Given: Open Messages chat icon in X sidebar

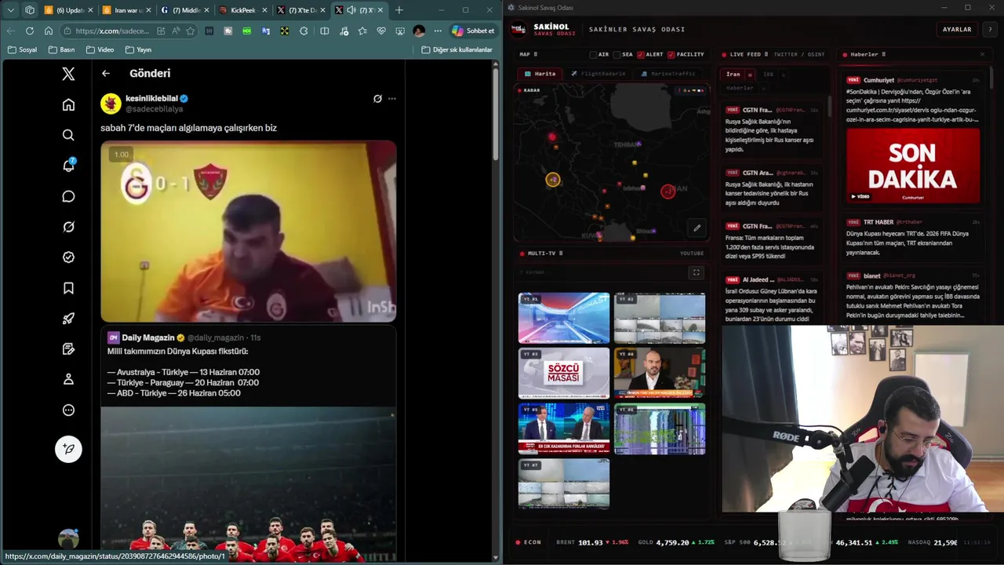Looking at the screenshot, I should [68, 196].
